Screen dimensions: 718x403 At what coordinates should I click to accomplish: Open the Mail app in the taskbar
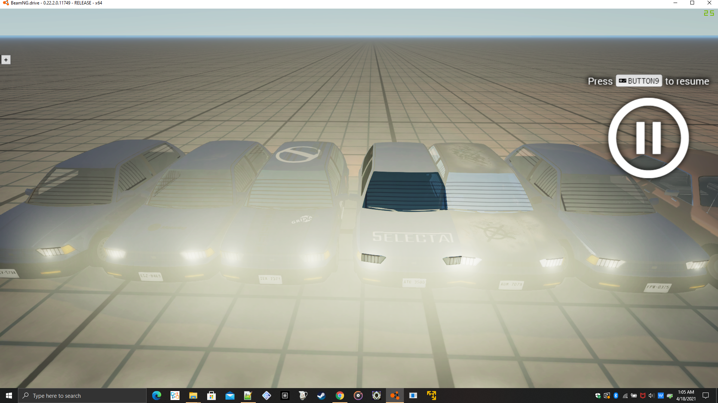(230, 396)
